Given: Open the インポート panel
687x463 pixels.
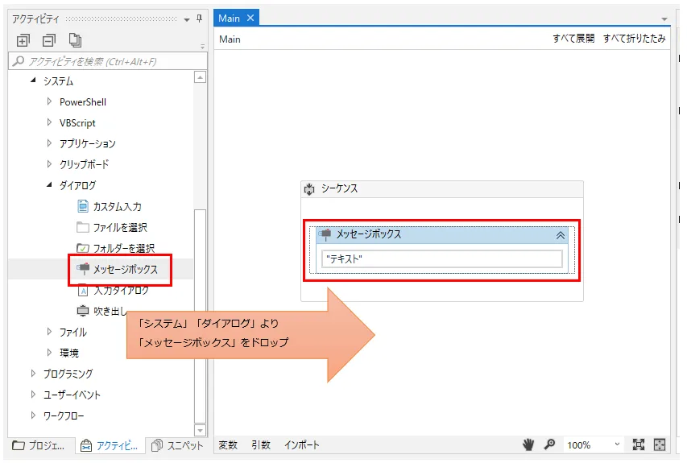Looking at the screenshot, I should pyautogui.click(x=301, y=445).
